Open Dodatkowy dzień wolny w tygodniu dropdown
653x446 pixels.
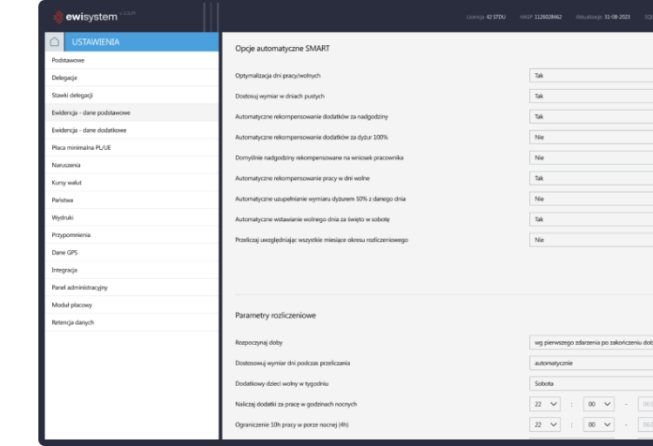[591, 382]
